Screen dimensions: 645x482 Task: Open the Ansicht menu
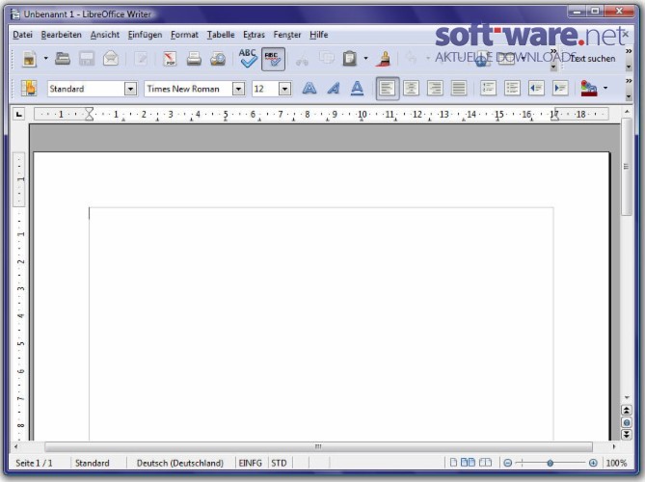point(105,35)
